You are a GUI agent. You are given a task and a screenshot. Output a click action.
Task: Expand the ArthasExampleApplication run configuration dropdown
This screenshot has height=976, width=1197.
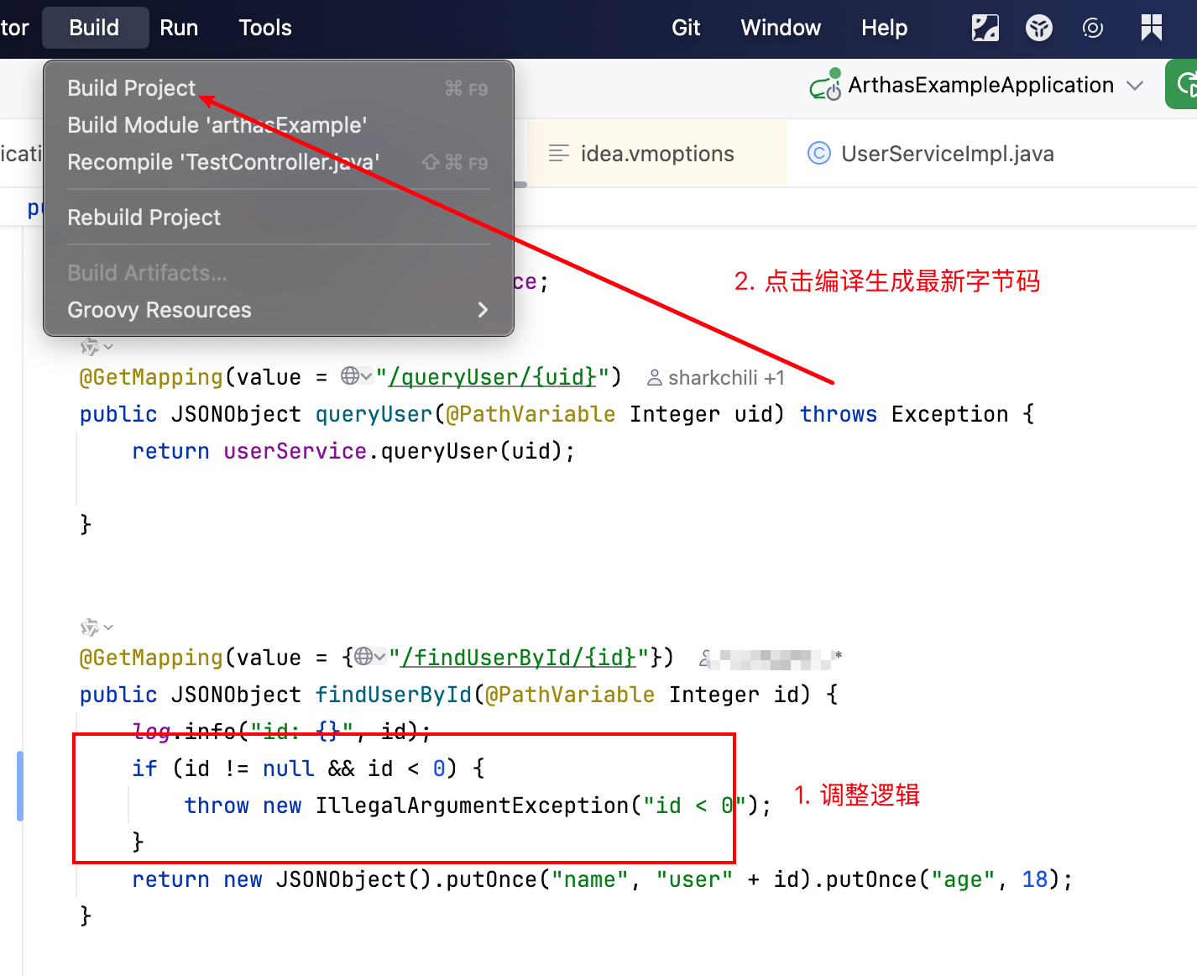[x=1135, y=86]
